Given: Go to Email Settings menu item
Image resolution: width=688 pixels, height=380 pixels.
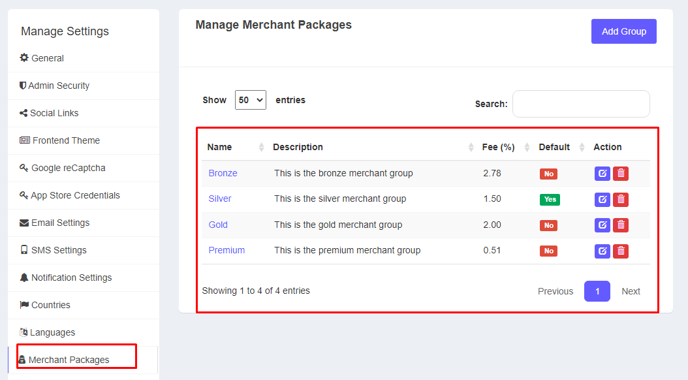Looking at the screenshot, I should tap(60, 223).
